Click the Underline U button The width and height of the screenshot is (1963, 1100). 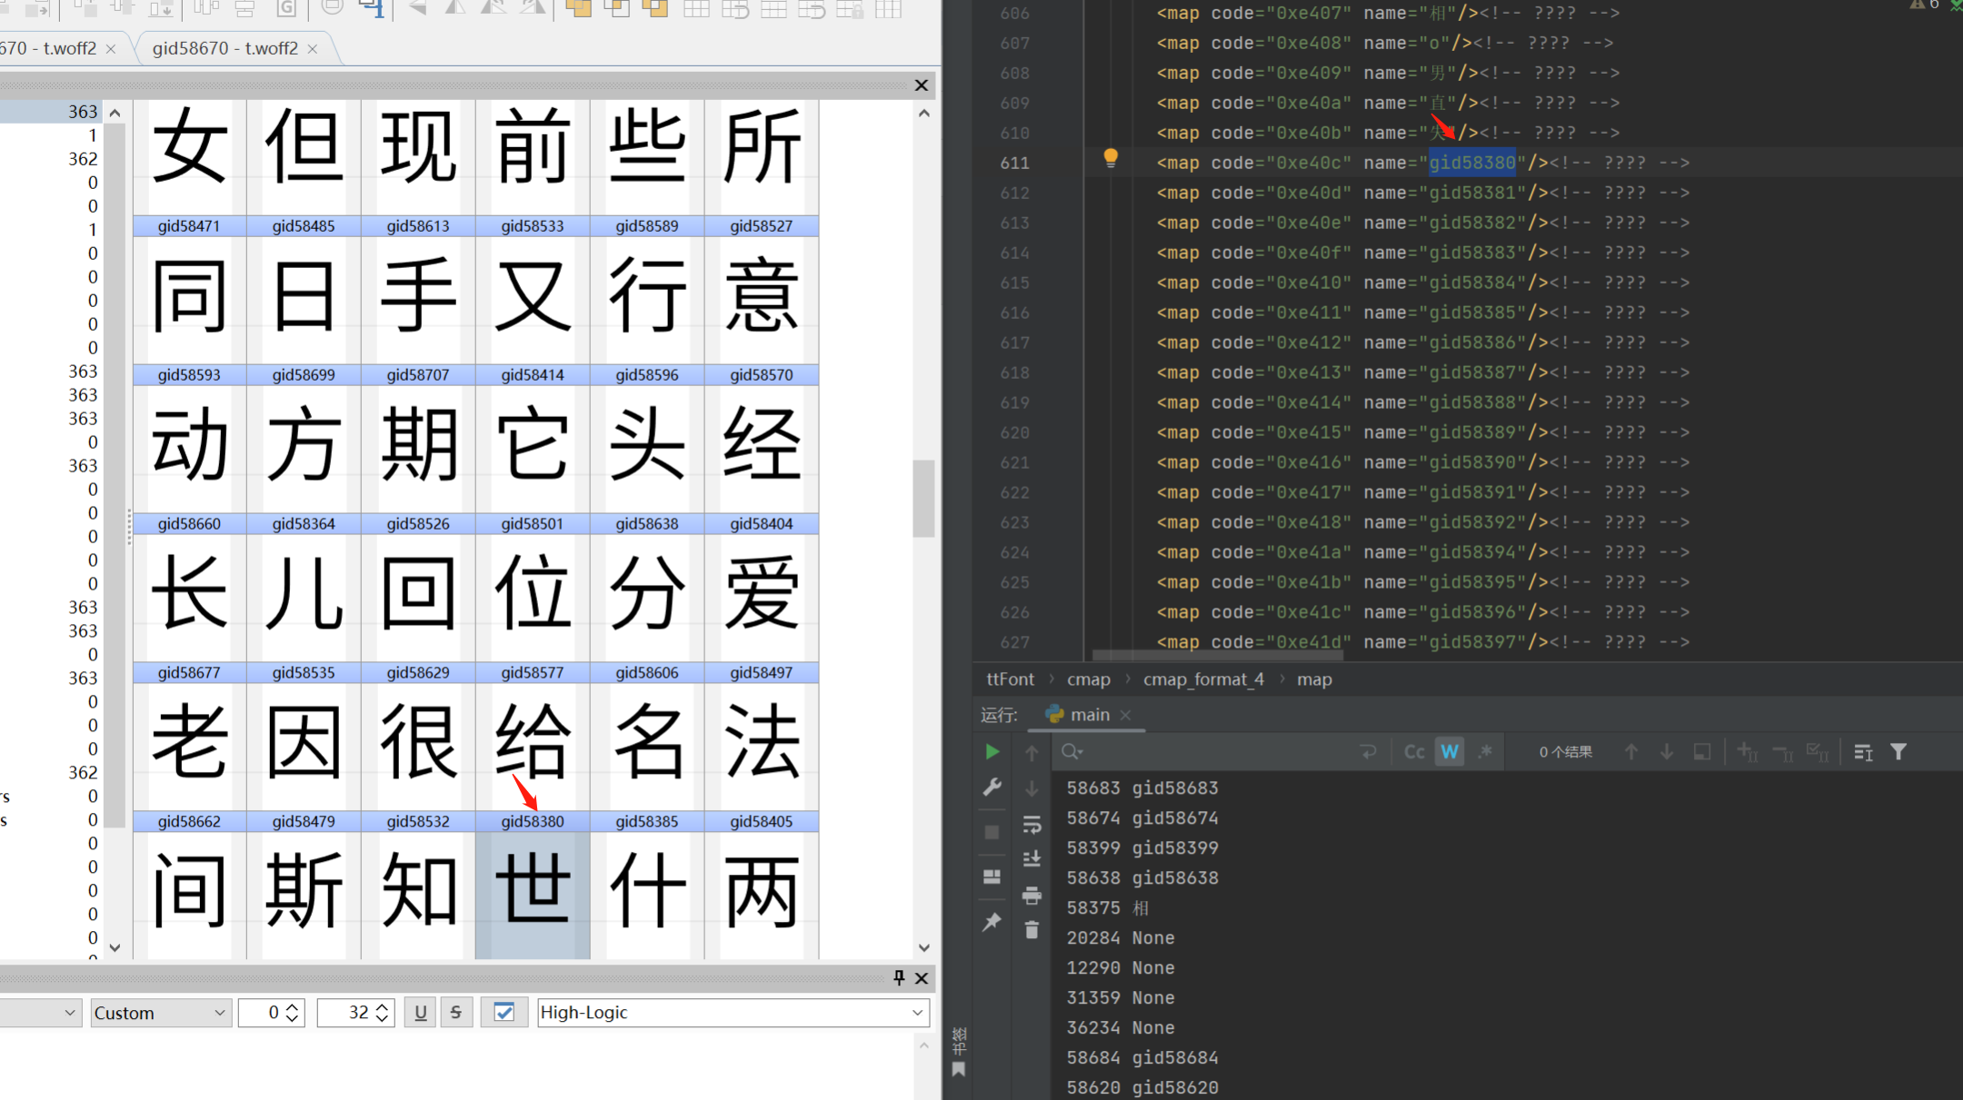tap(420, 1012)
